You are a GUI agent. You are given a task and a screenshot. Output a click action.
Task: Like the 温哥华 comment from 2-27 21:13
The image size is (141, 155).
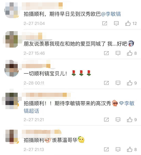coord(130,149)
